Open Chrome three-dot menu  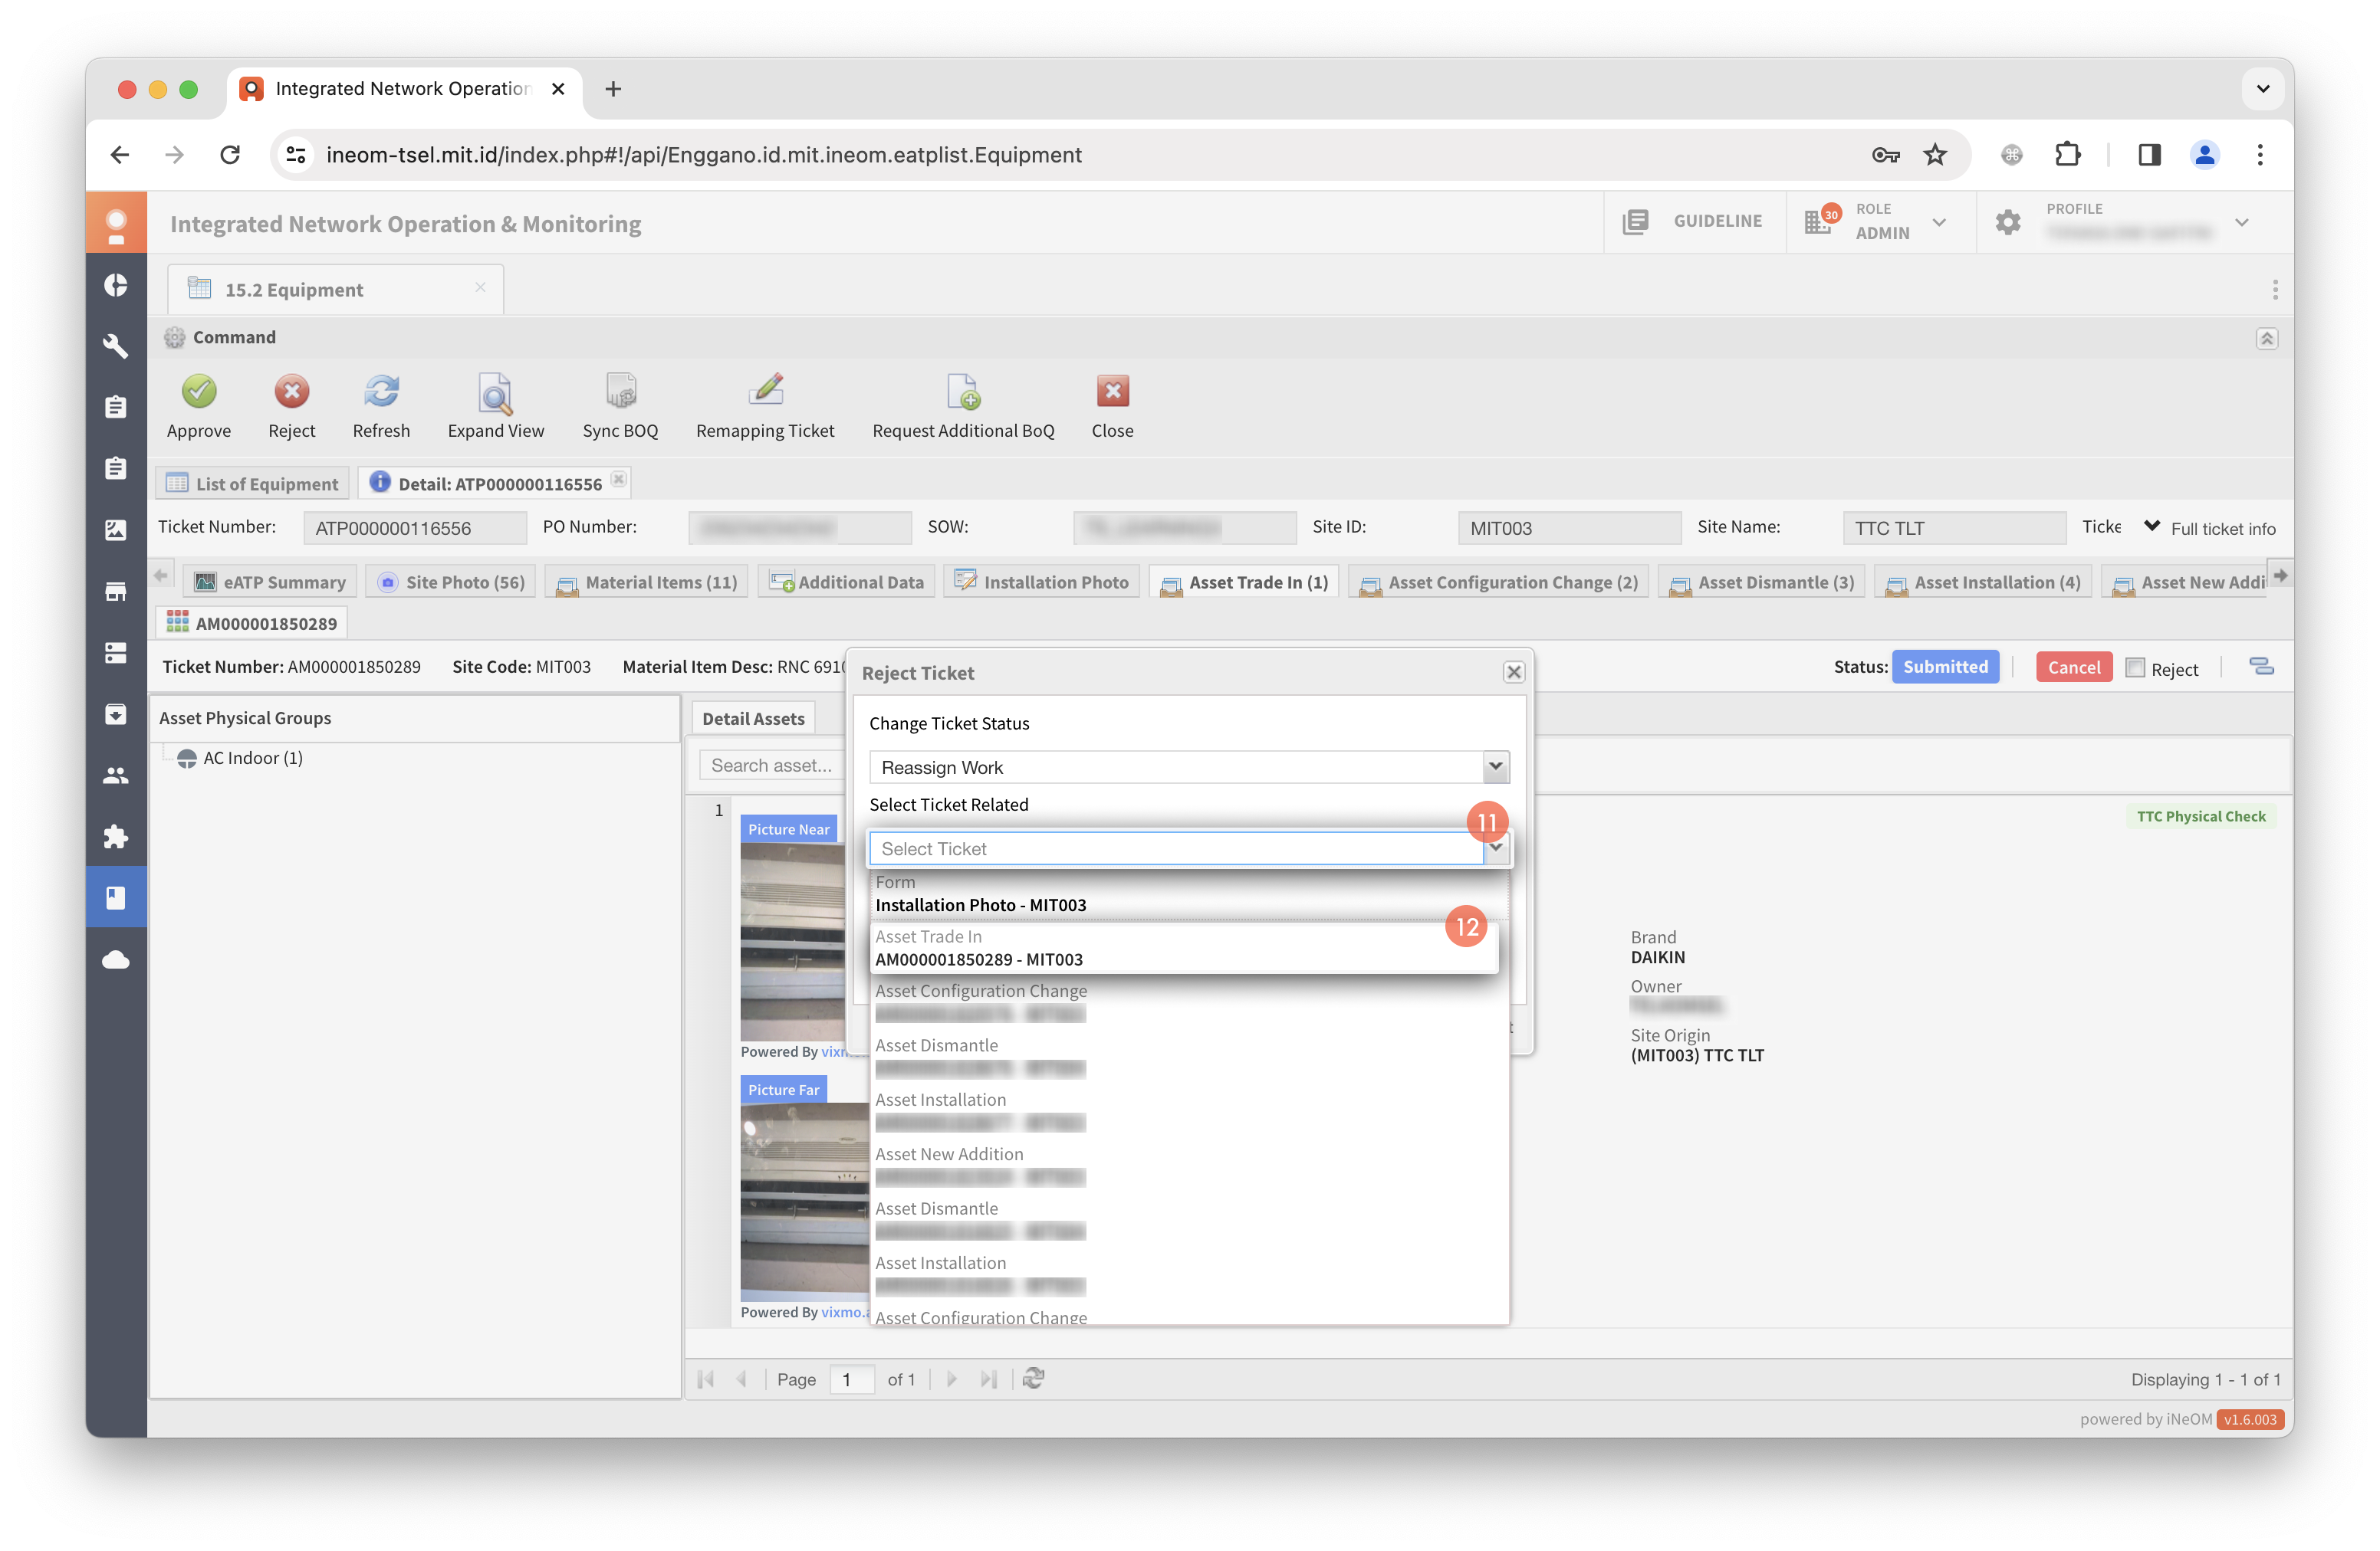[x=2259, y=155]
